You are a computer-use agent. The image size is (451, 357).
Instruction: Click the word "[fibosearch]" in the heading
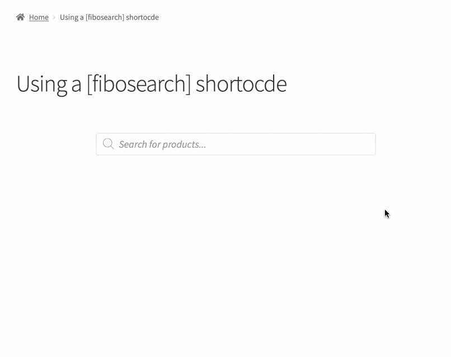point(139,84)
